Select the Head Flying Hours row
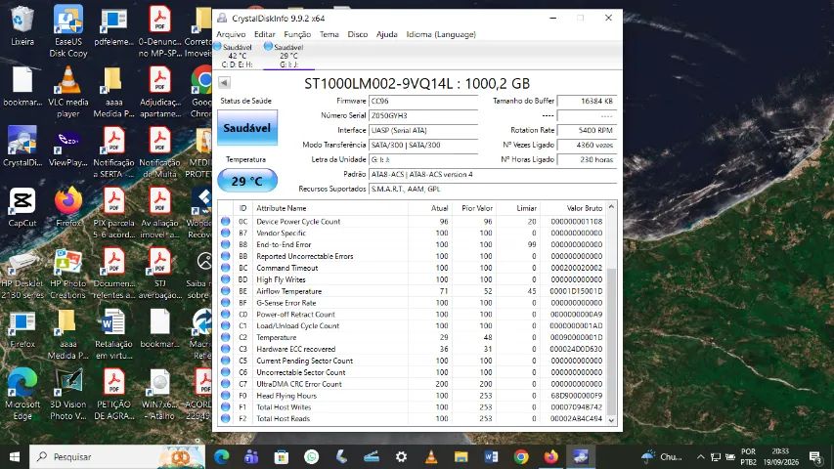 pyautogui.click(x=412, y=396)
